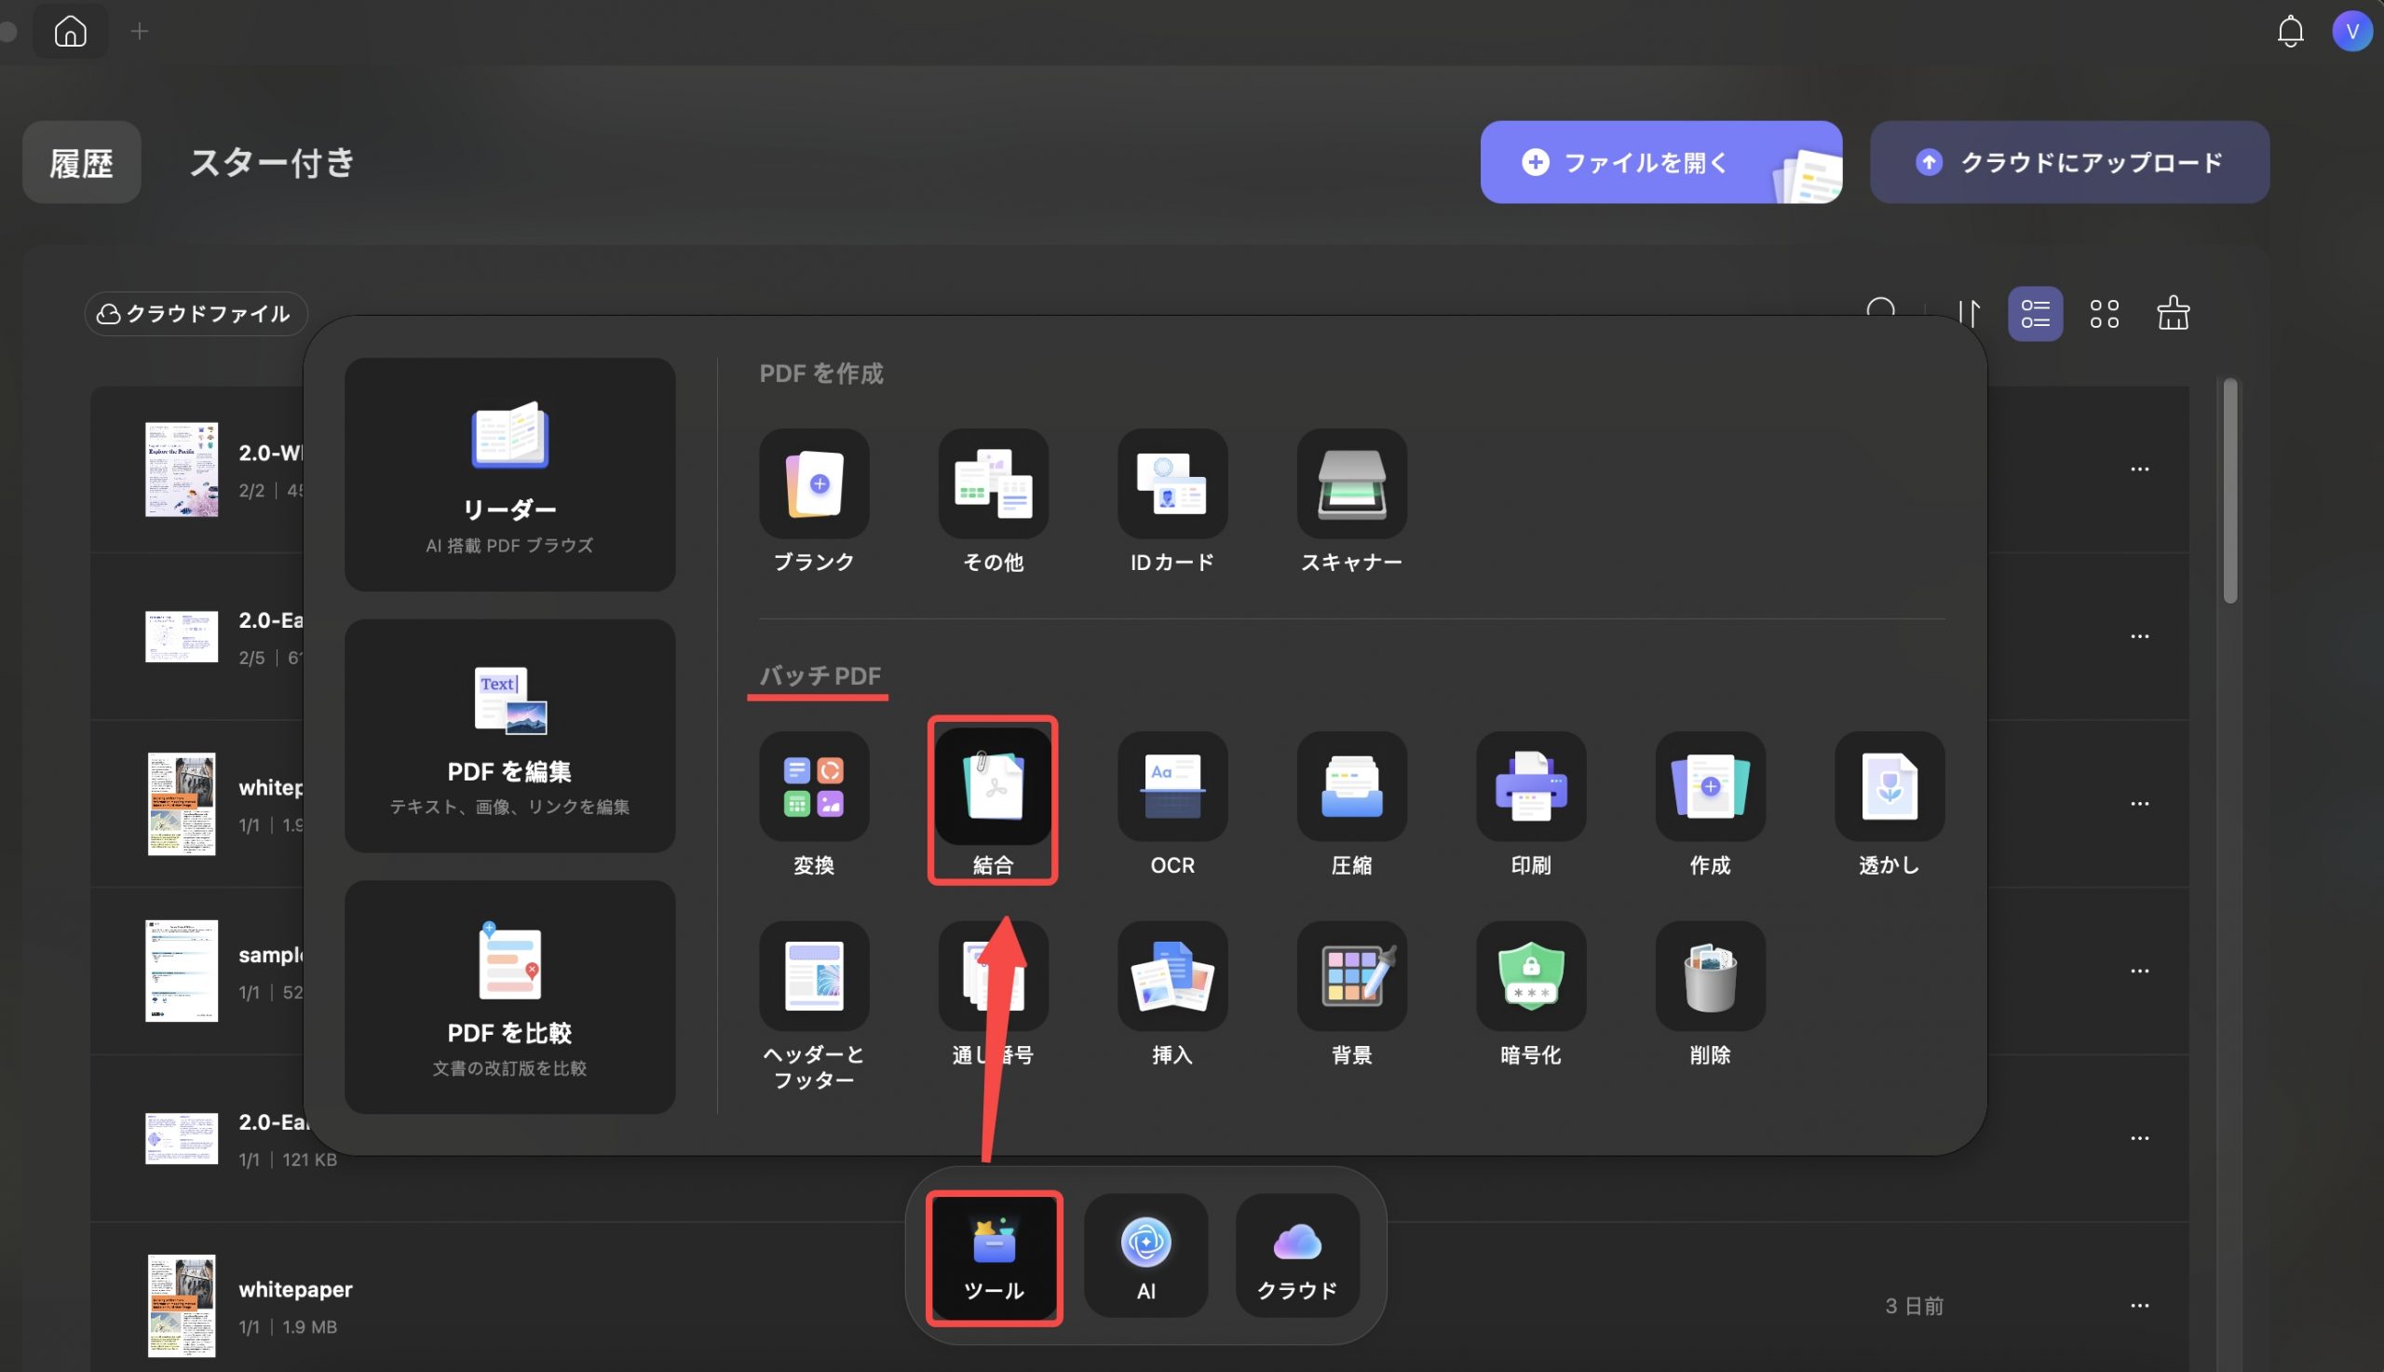Open batch 暗号化 encrypt tool
Viewport: 2384px width, 1372px height.
[1531, 976]
